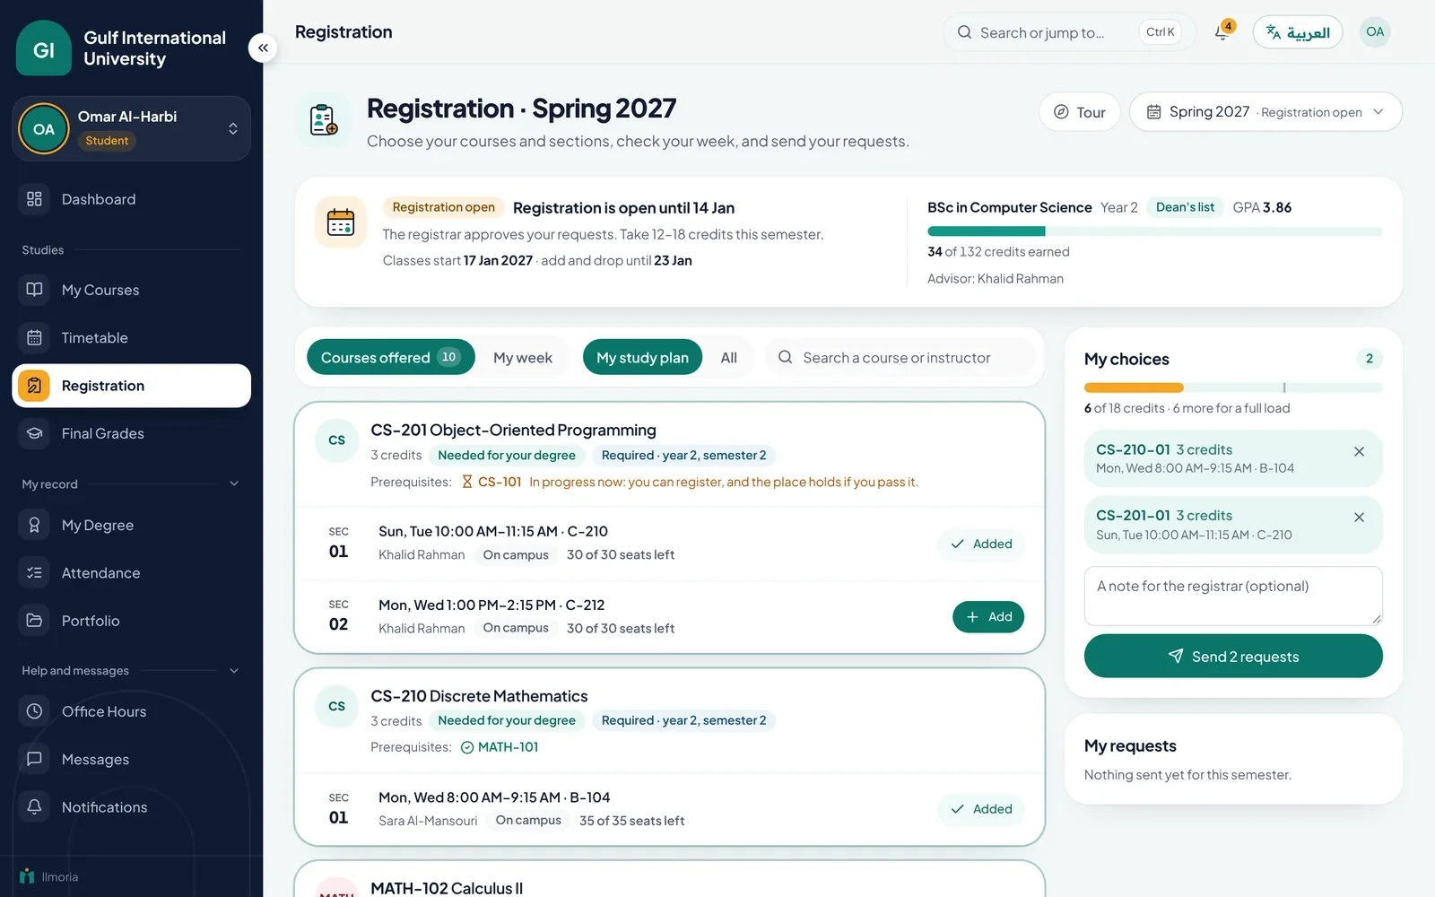Screen dimensions: 1435x897
Task: Select the All courses filter
Action: tap(729, 357)
